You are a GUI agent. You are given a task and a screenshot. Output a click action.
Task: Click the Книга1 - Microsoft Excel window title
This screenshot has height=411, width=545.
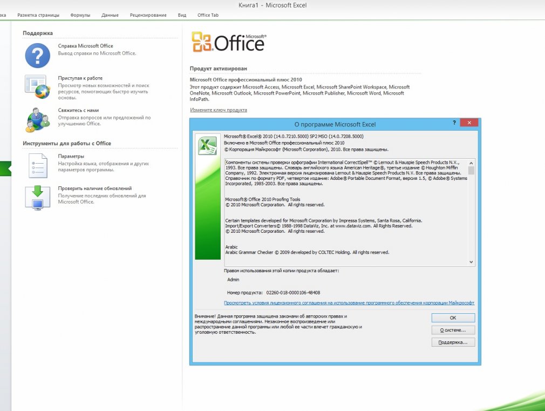272,5
